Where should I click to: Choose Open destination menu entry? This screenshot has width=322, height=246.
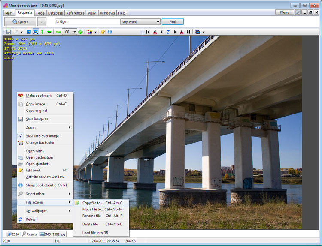pos(45,157)
